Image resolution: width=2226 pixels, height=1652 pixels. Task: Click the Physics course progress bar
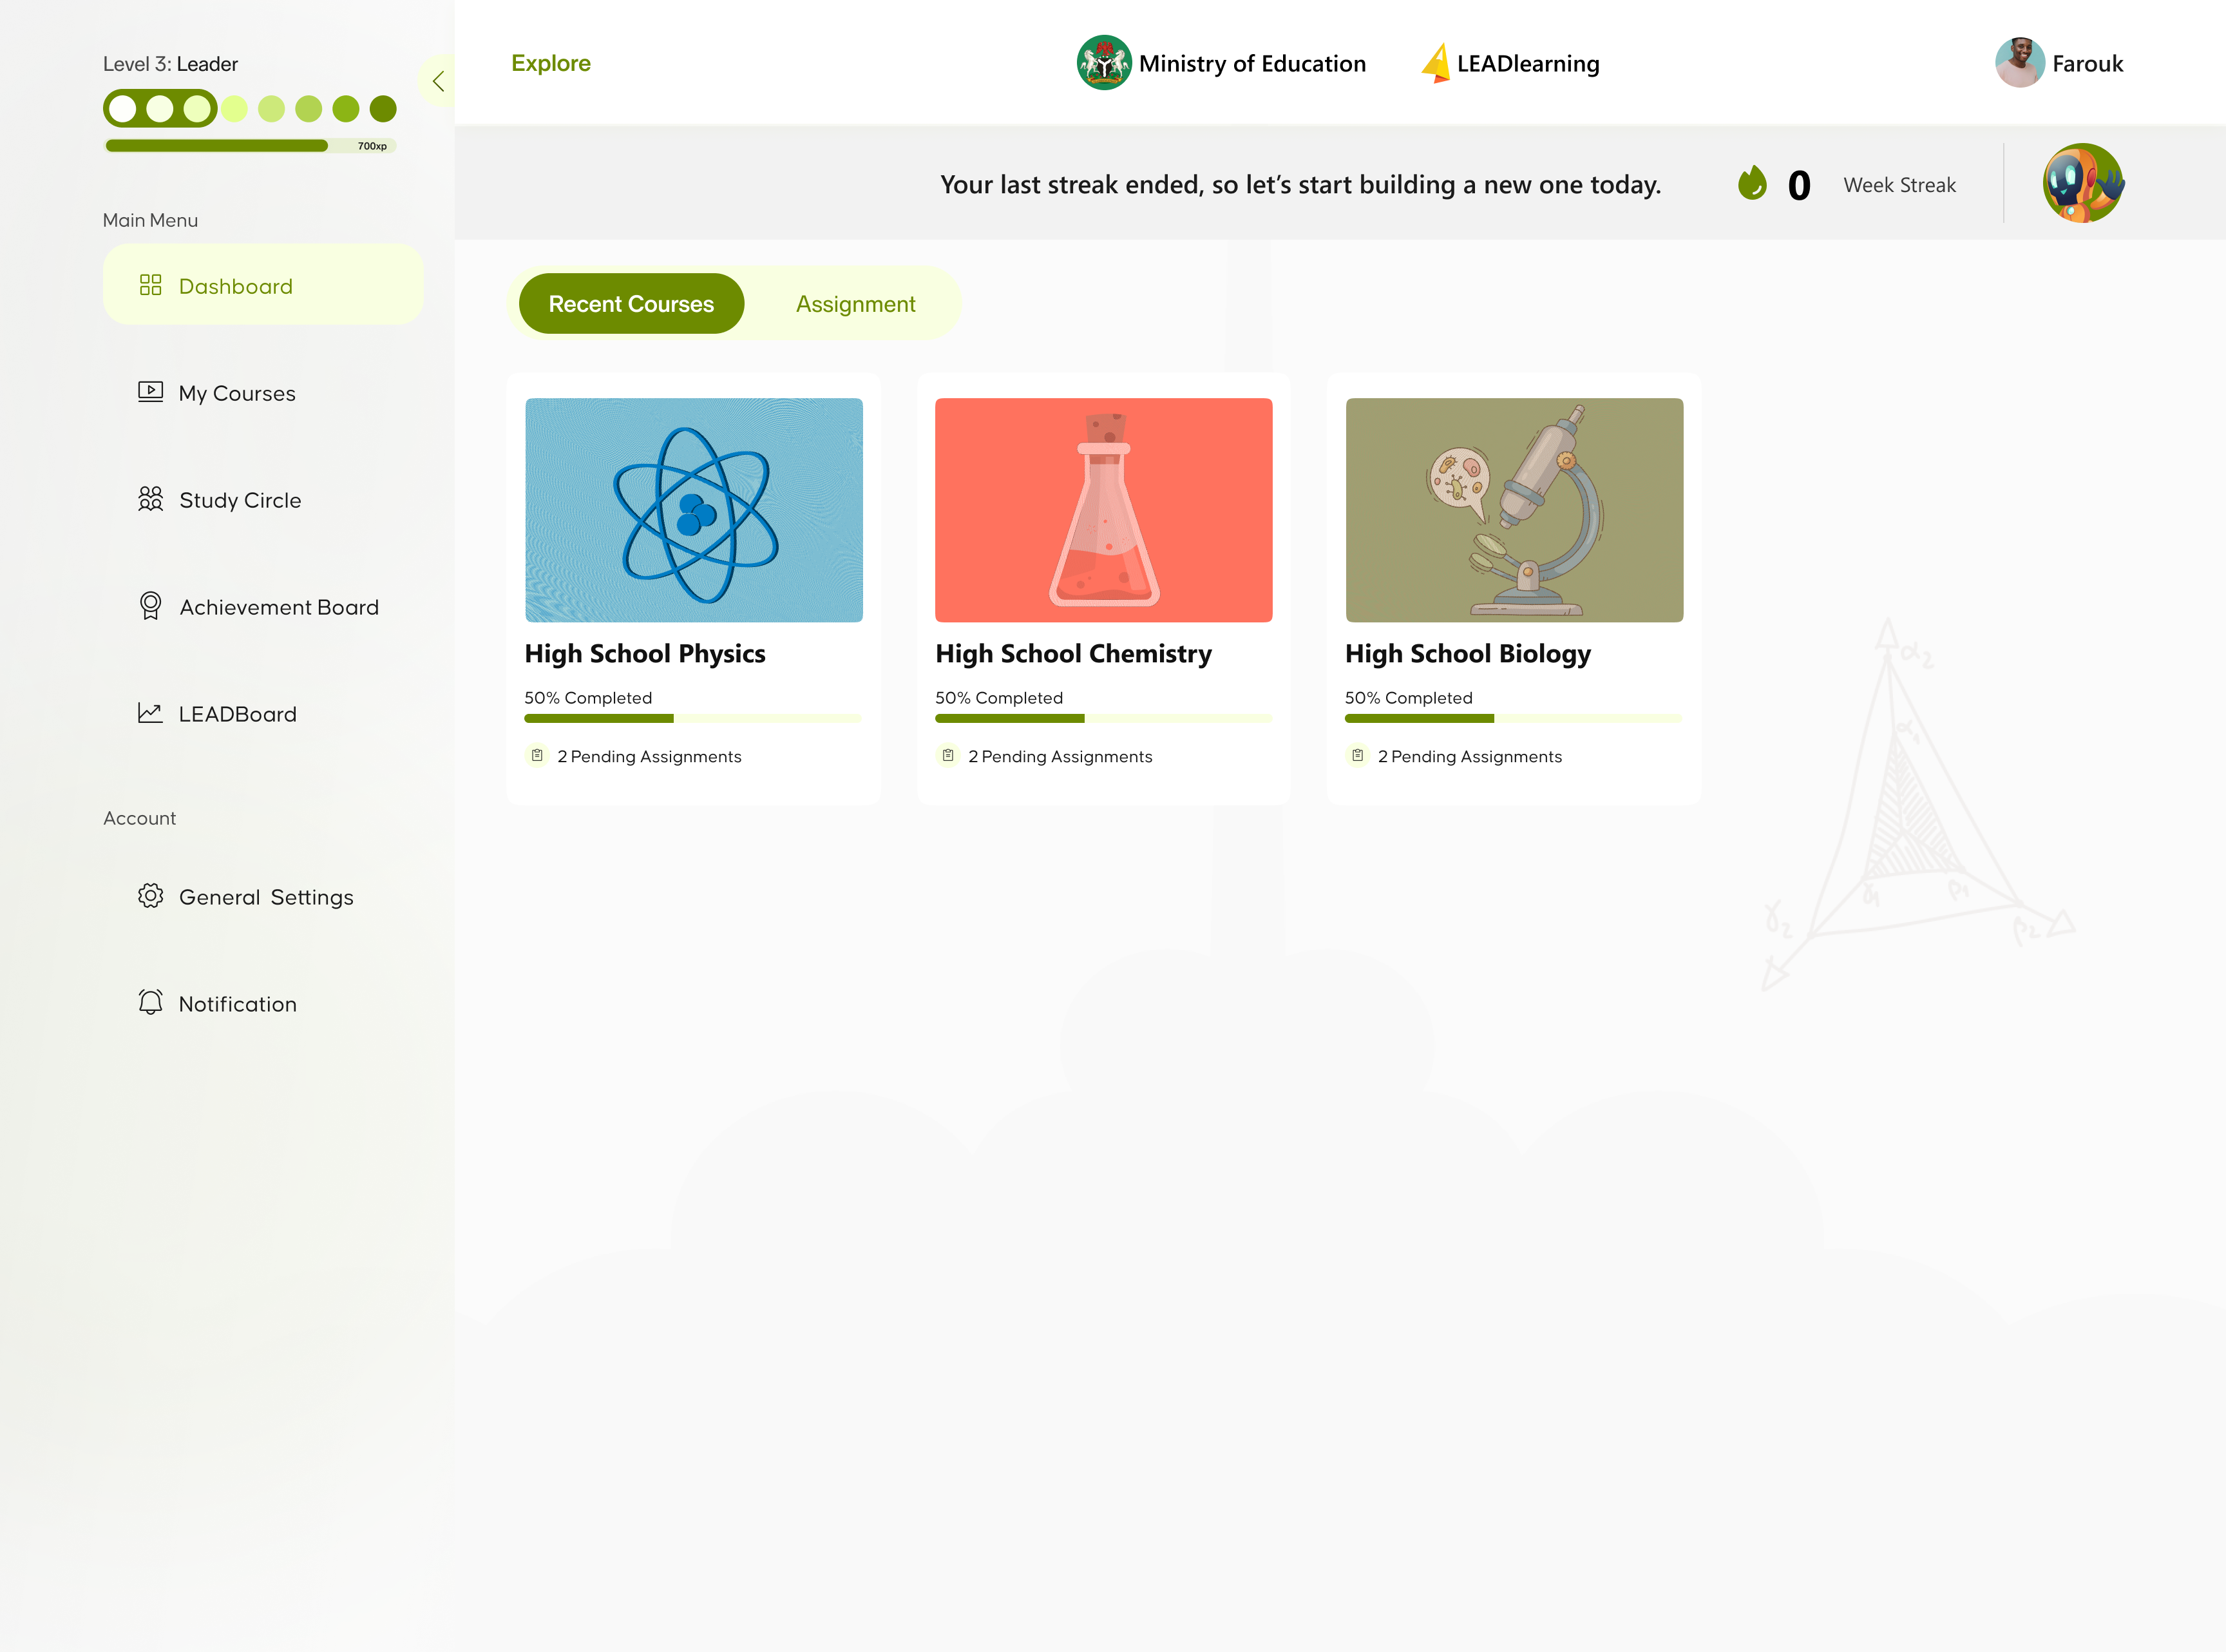tap(692, 718)
